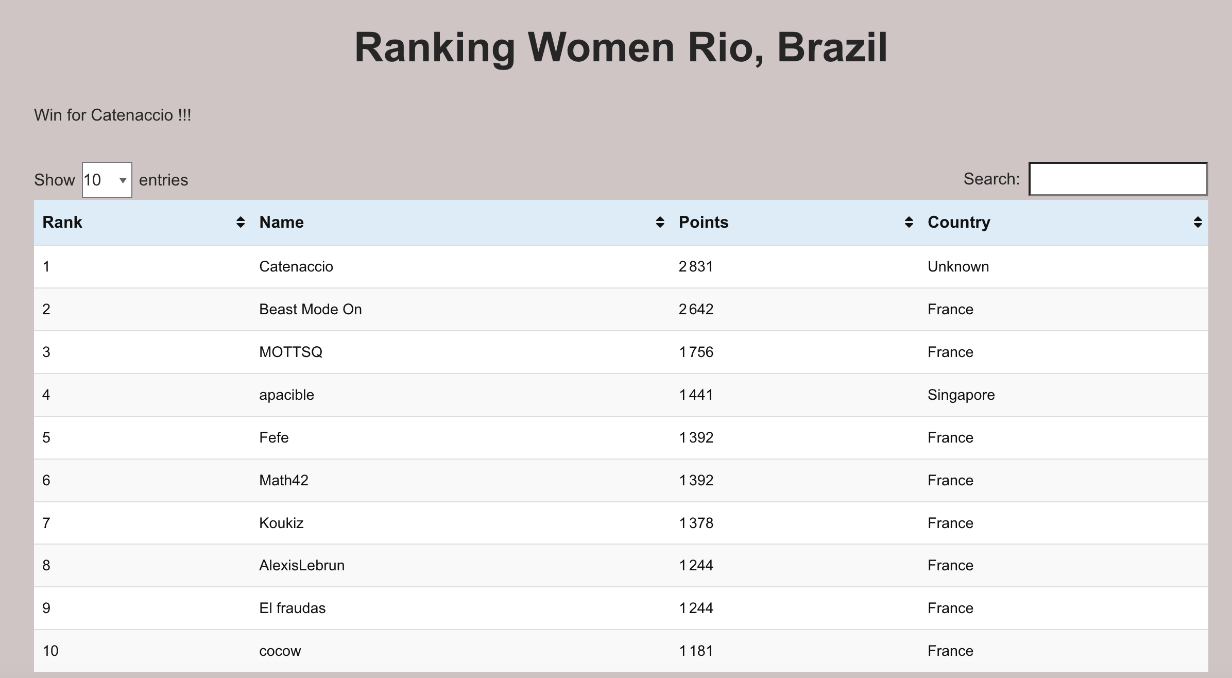The height and width of the screenshot is (678, 1232).
Task: Click the Name column sort arrows icon
Action: click(x=660, y=222)
